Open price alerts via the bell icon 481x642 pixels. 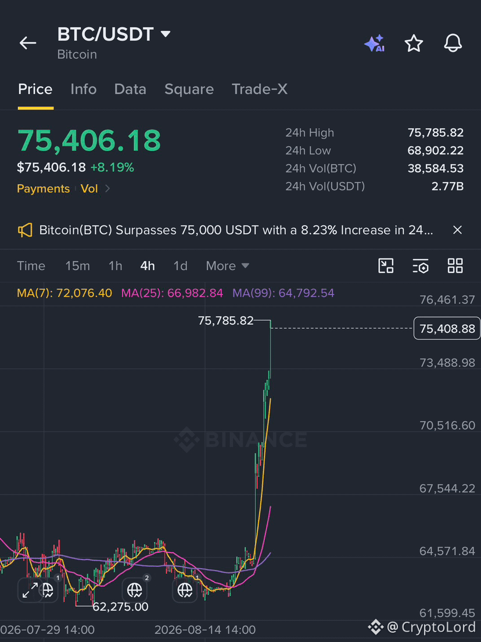click(x=453, y=43)
